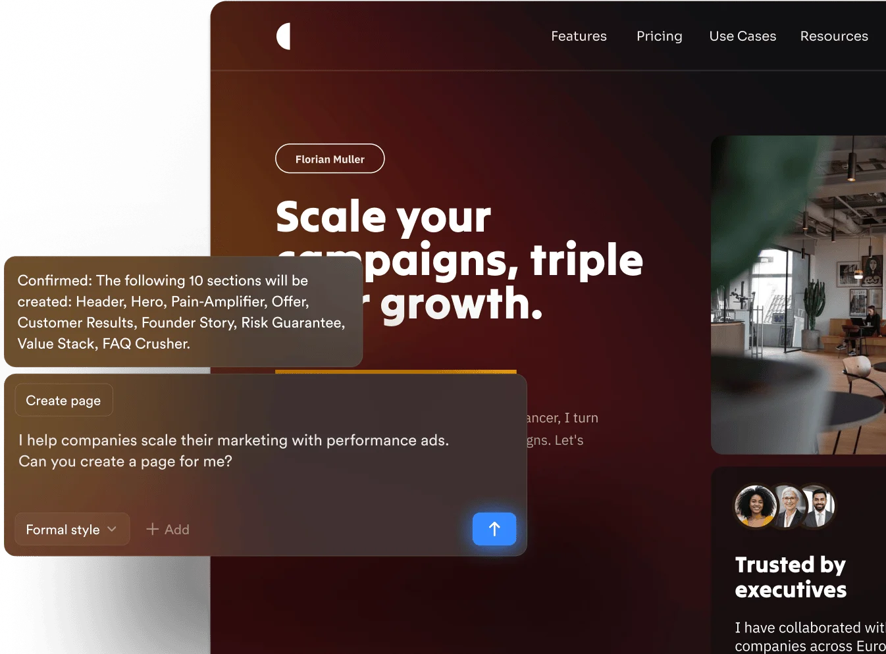Open the Features menu item
Image resolution: width=886 pixels, height=654 pixels.
pos(579,36)
